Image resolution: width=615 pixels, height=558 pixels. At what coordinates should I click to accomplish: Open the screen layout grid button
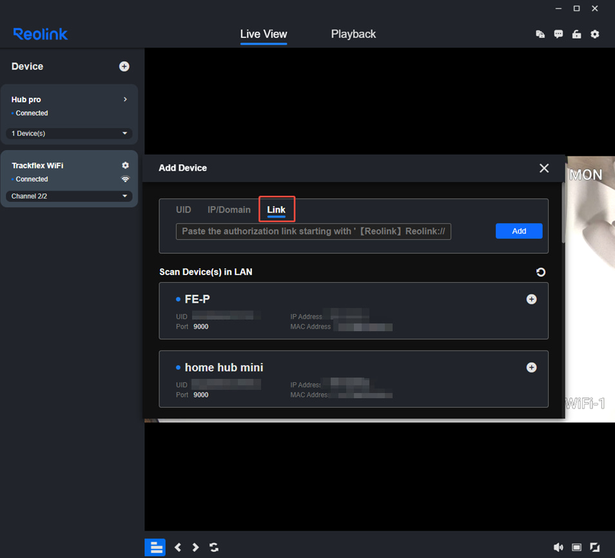tap(155, 547)
